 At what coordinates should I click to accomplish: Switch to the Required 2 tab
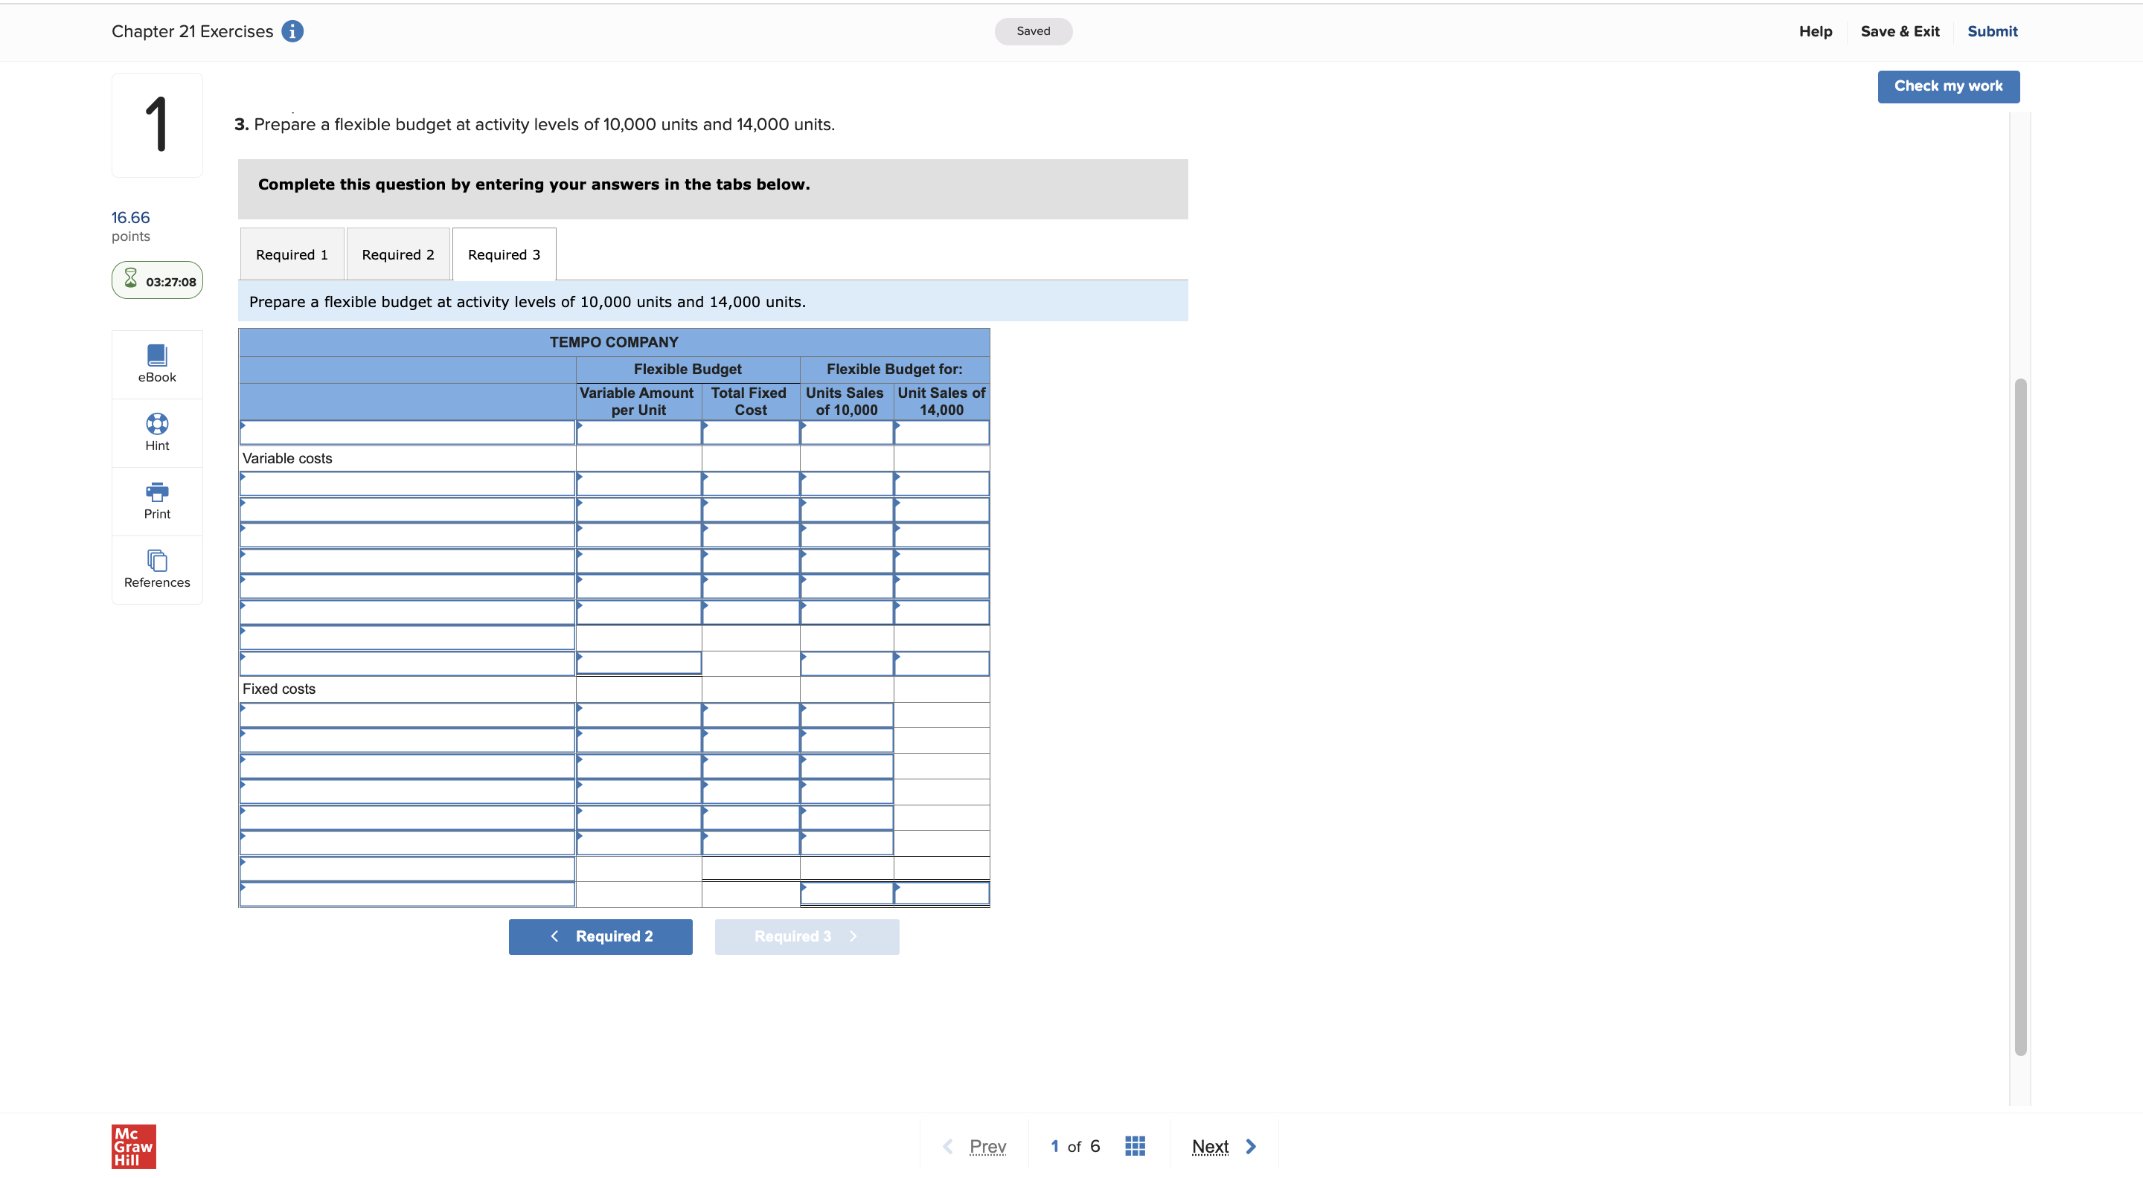[397, 254]
